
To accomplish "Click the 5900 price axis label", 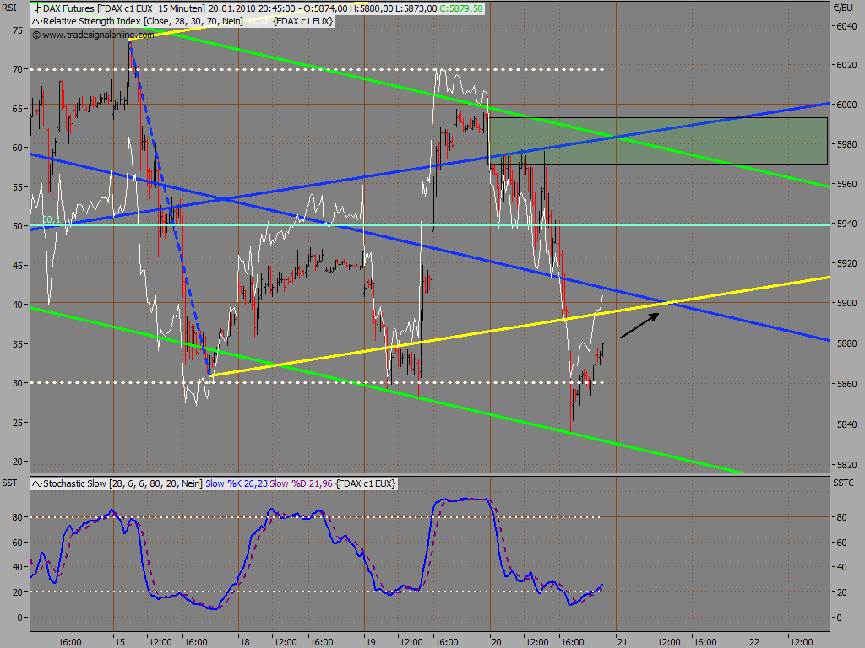I will [846, 304].
